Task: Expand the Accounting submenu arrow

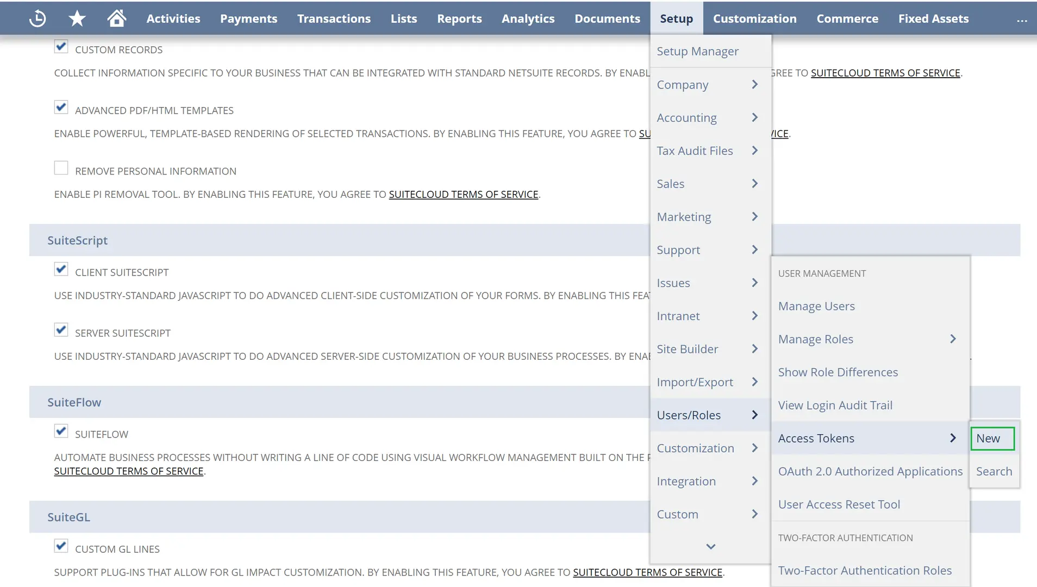Action: (755, 117)
